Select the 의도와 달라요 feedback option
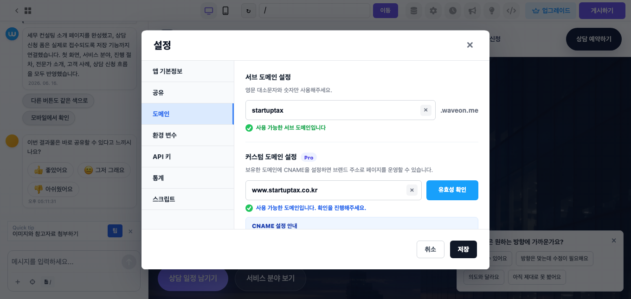 tap(483, 277)
